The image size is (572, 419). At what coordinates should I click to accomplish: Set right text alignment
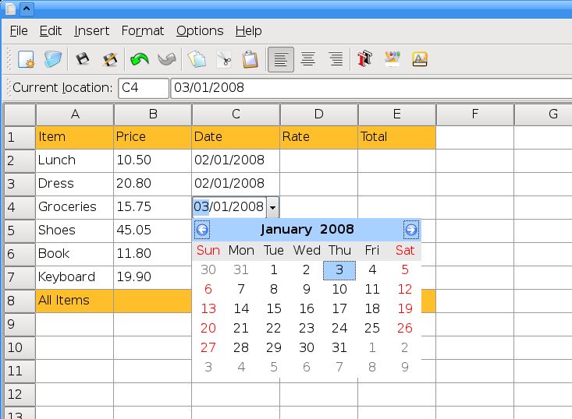[x=336, y=59]
